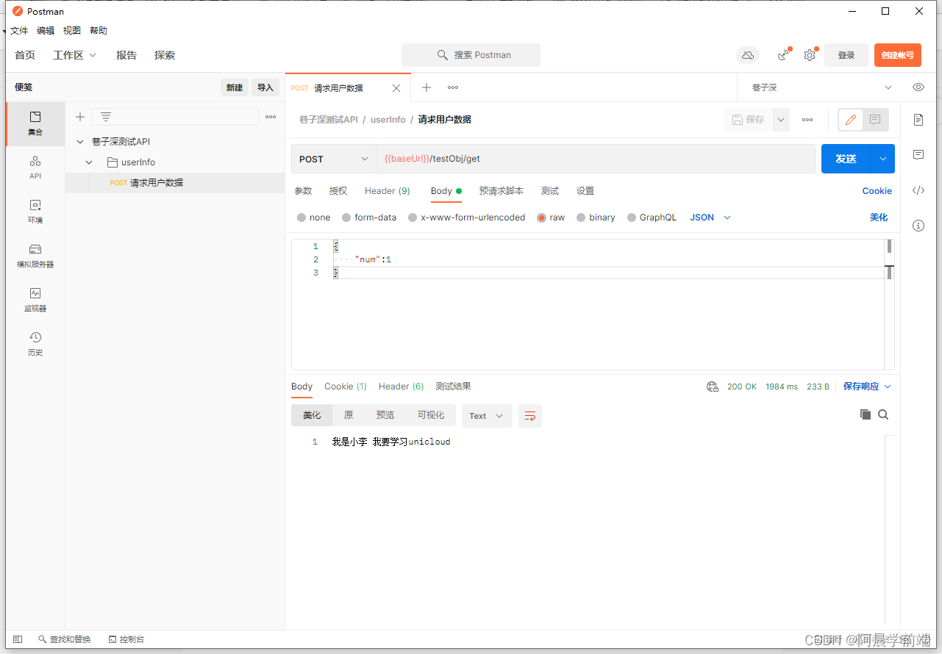The width and height of the screenshot is (942, 654).
Task: Open the 工作区 workspace dropdown
Action: point(75,55)
